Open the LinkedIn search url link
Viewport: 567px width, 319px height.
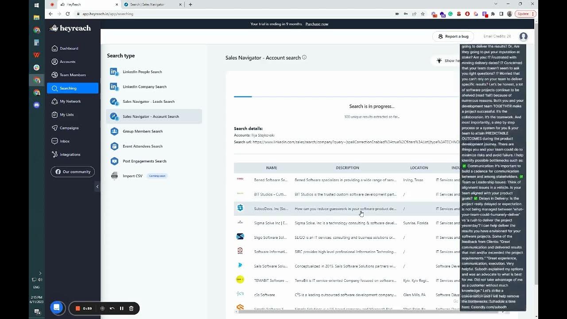click(x=356, y=142)
